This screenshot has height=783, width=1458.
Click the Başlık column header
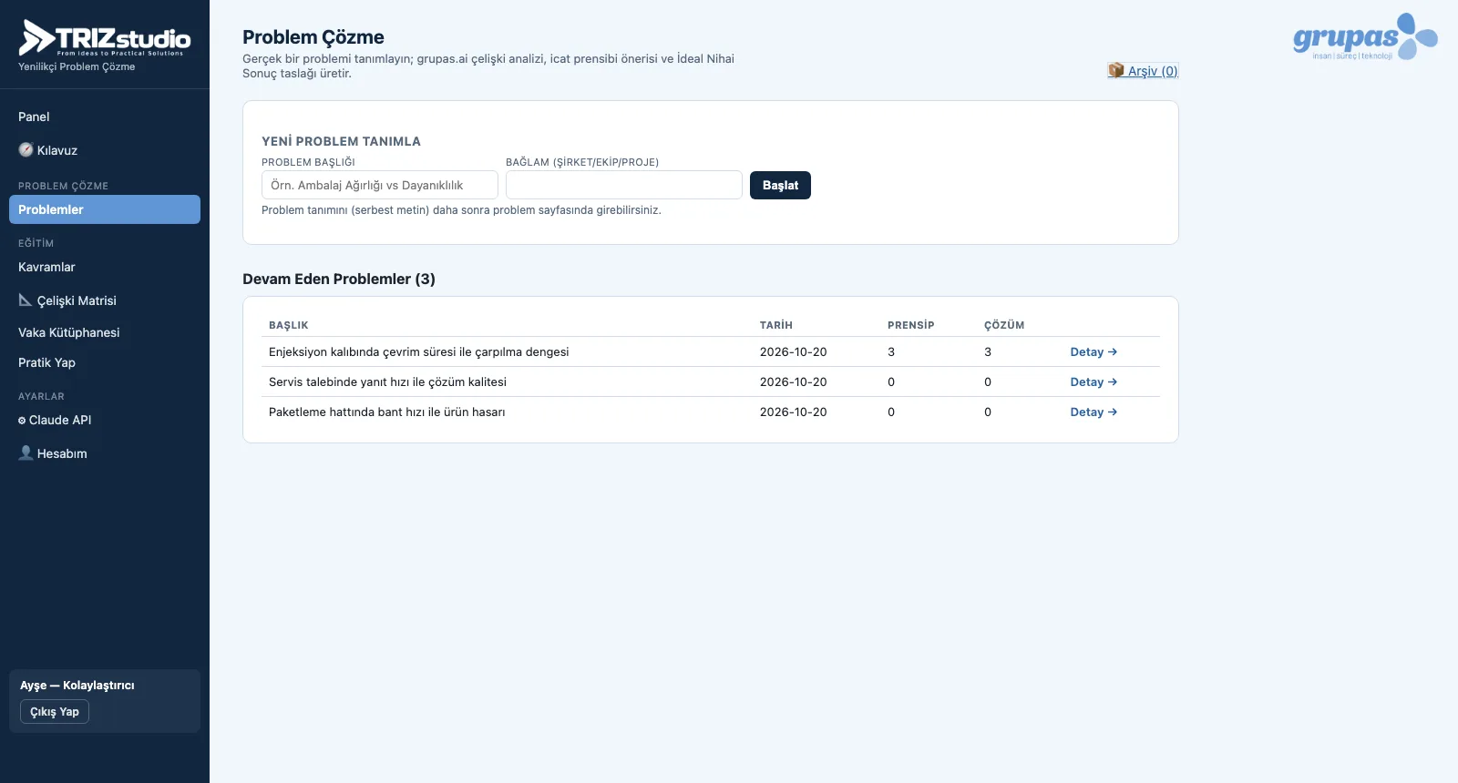[x=289, y=325]
